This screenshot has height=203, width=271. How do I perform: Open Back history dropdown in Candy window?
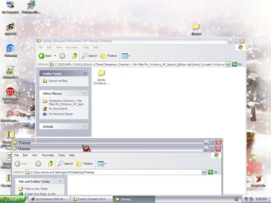pos(55,56)
